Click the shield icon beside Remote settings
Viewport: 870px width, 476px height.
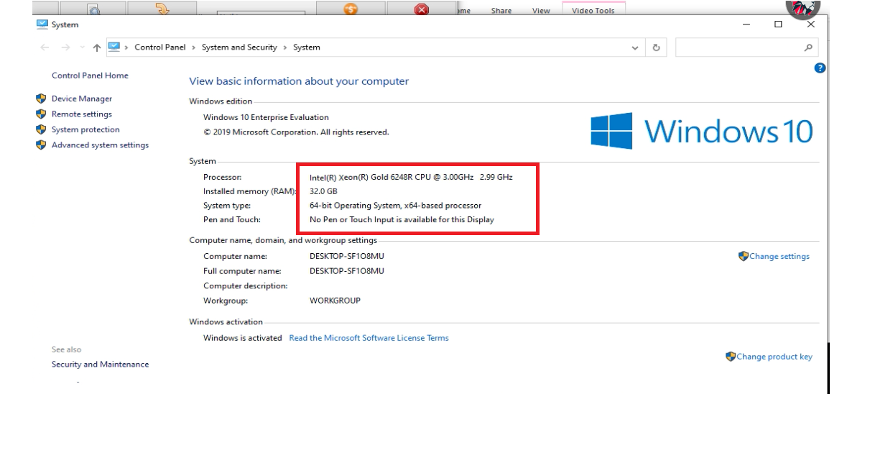point(41,114)
